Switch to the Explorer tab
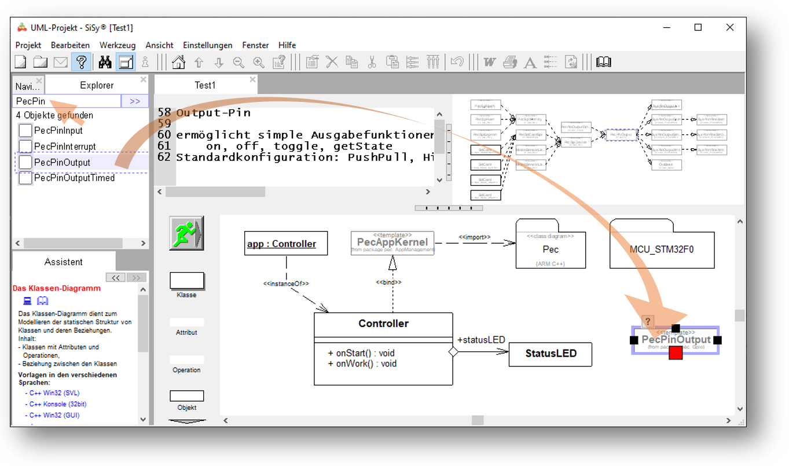 [x=97, y=85]
